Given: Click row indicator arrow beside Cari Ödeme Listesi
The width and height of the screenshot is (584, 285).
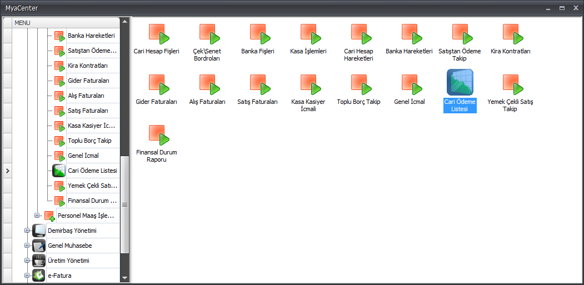Looking at the screenshot, I should [x=7, y=171].
